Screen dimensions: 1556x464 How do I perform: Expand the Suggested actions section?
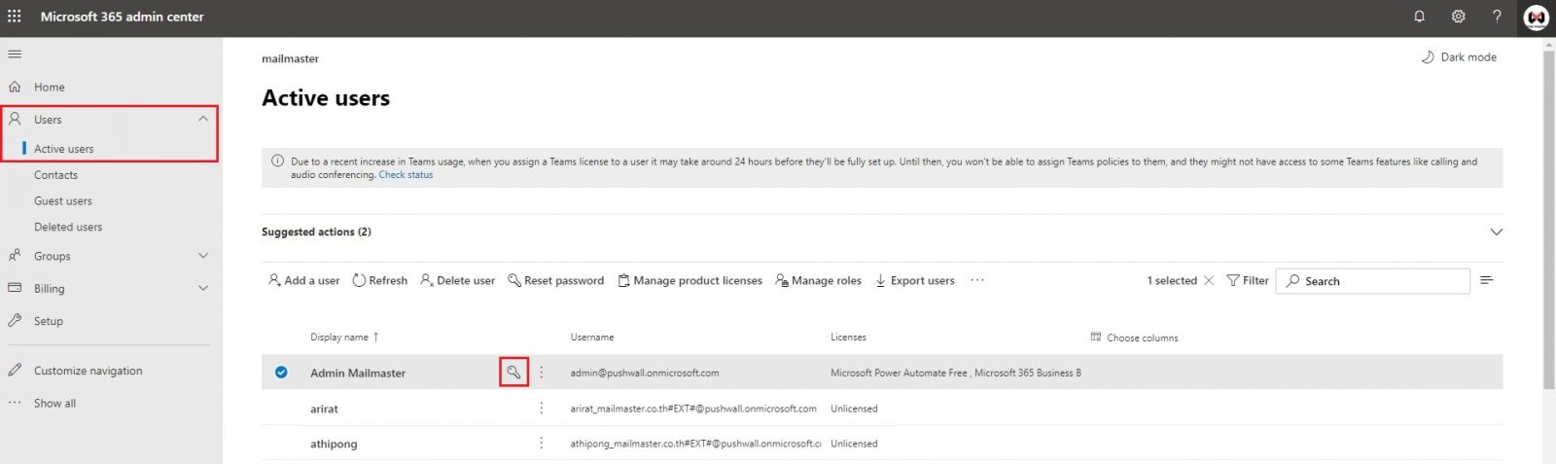[x=1496, y=232]
